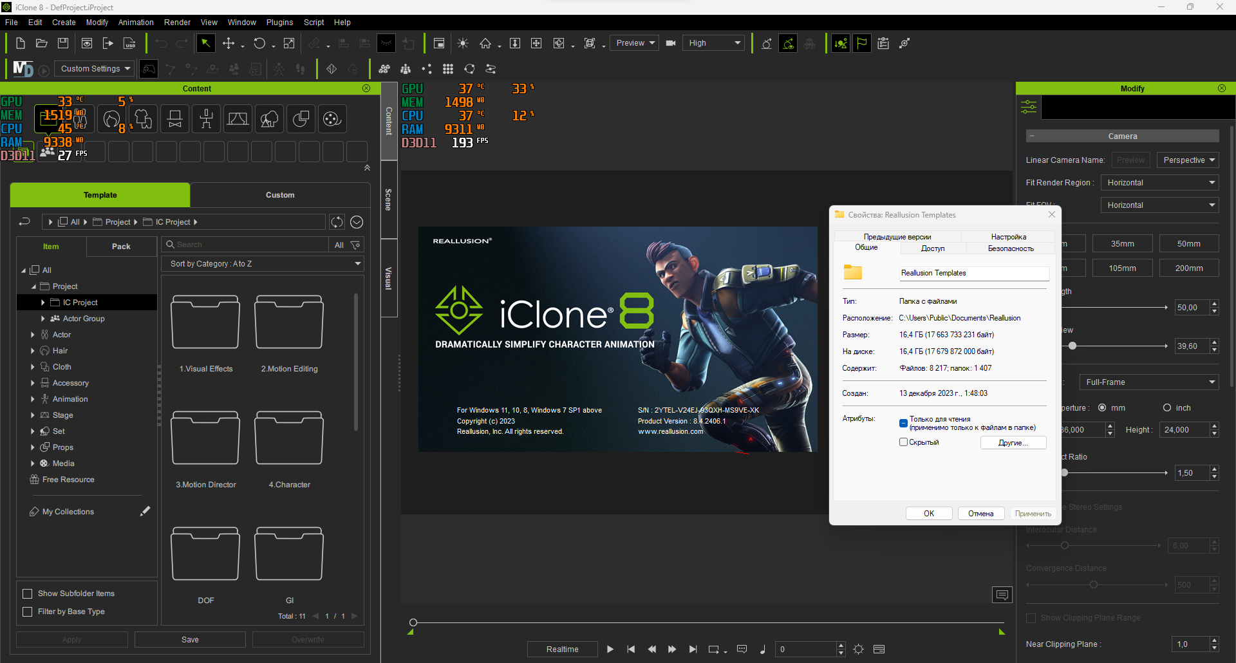Click the play button in playback bar

click(610, 649)
